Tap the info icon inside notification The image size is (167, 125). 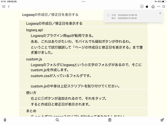click(x=108, y=15)
